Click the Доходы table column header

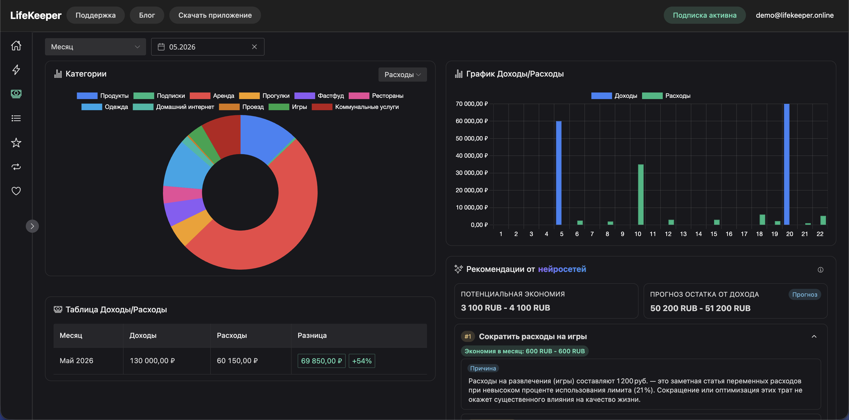click(167, 335)
